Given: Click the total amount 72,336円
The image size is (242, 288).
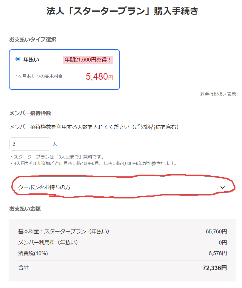Looking at the screenshot, I should coord(215,268).
